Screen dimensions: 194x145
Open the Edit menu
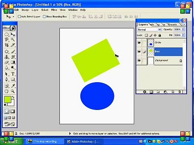tap(17, 10)
